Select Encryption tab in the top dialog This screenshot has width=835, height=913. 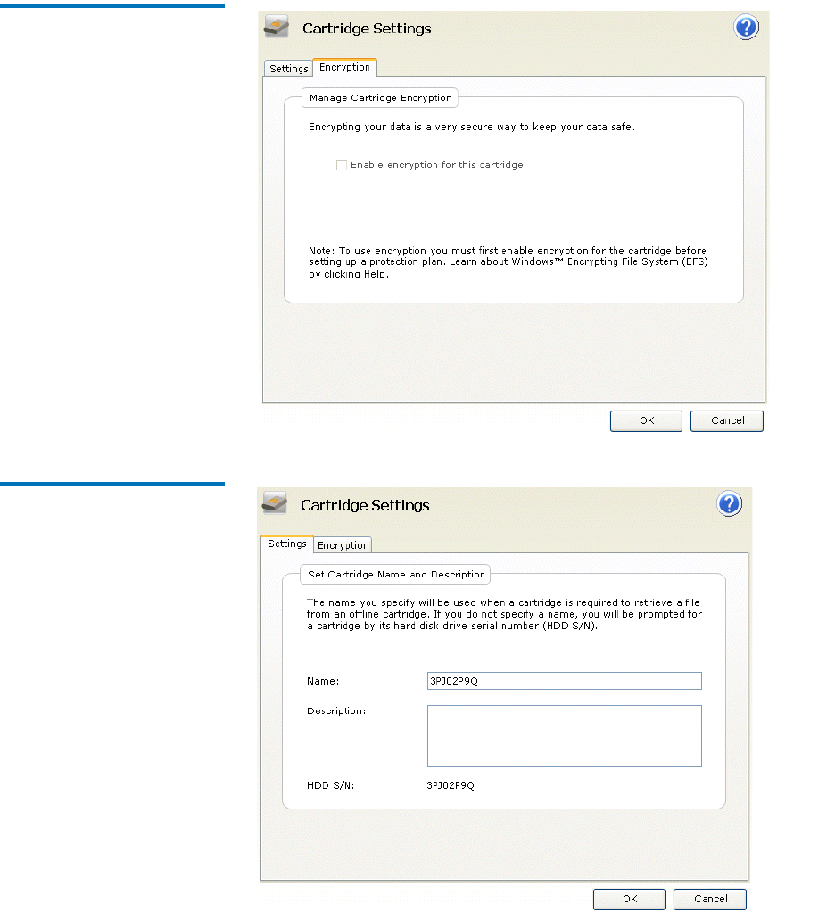(344, 67)
